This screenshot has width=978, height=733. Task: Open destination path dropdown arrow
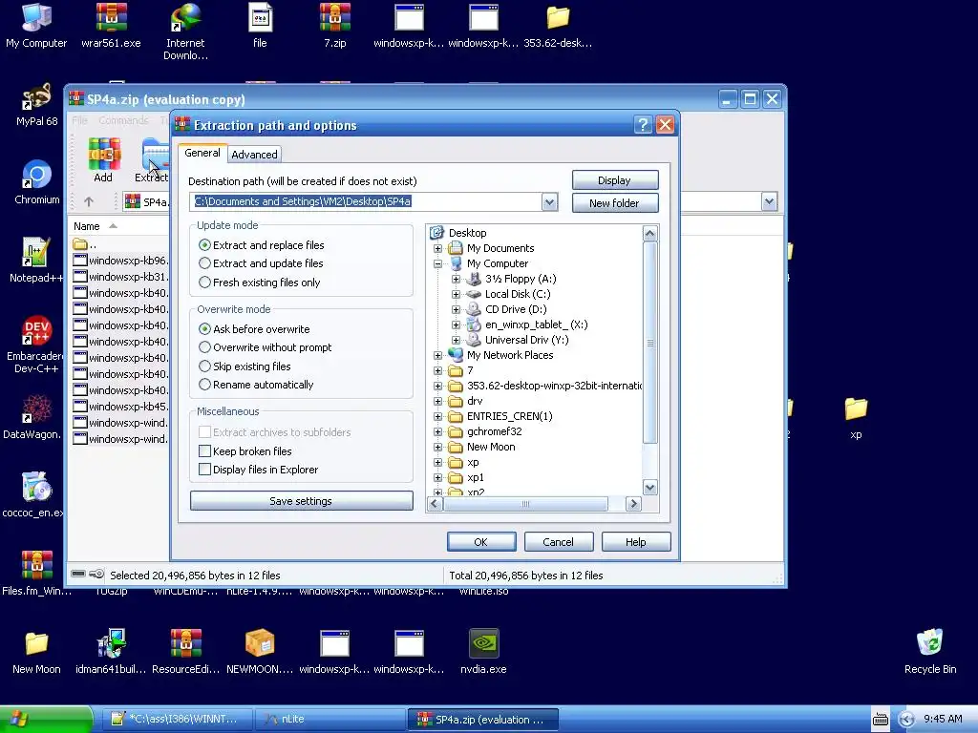(x=549, y=202)
